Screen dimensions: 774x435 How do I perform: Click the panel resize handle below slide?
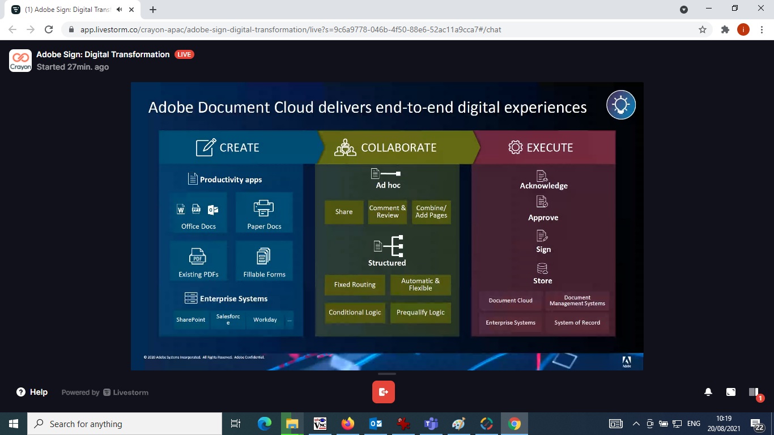387,374
